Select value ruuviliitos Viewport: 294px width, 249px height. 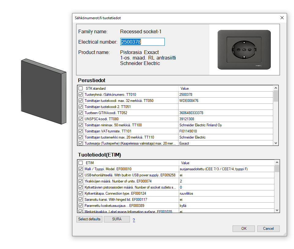186,193
